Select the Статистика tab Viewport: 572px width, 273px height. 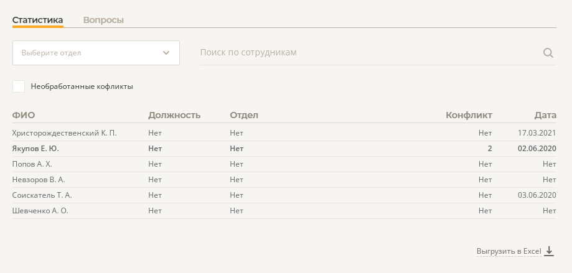coord(37,20)
